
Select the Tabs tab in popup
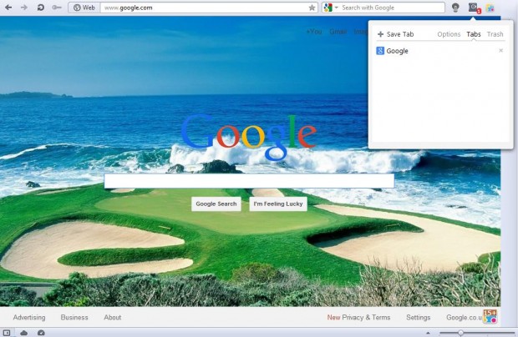click(x=474, y=34)
